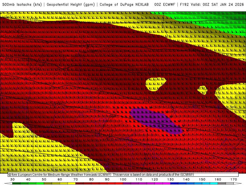The height and width of the screenshot is (185, 246).
Task: Click the colorbar label '90'
Action: (x=107, y=179)
